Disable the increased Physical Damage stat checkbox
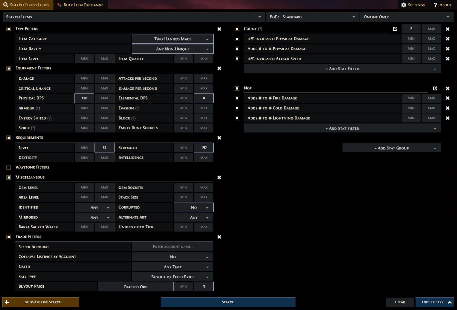The width and height of the screenshot is (457, 310). pyautogui.click(x=237, y=39)
